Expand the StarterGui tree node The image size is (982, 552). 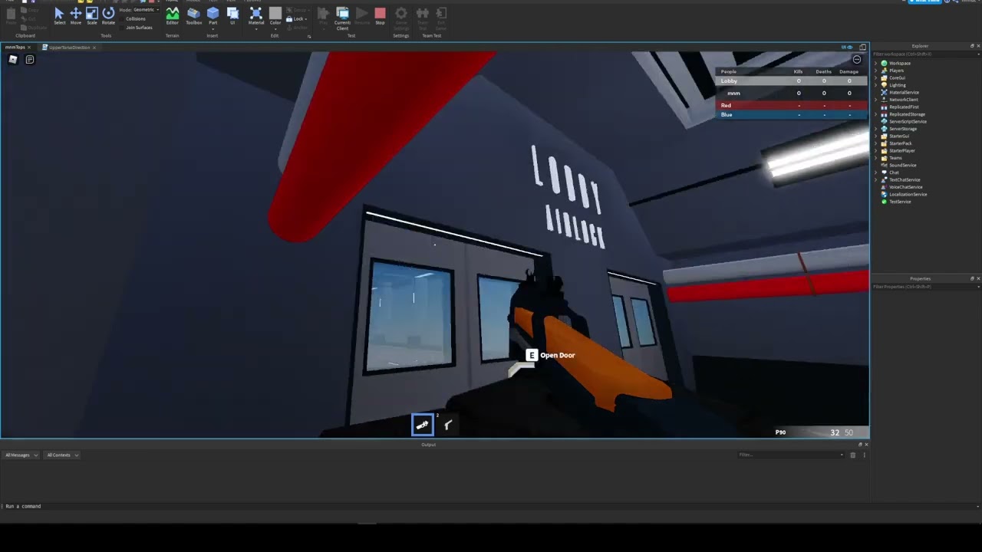click(x=877, y=136)
